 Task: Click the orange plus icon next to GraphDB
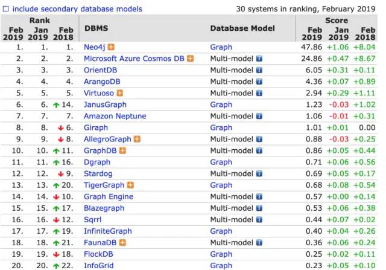click(121, 150)
